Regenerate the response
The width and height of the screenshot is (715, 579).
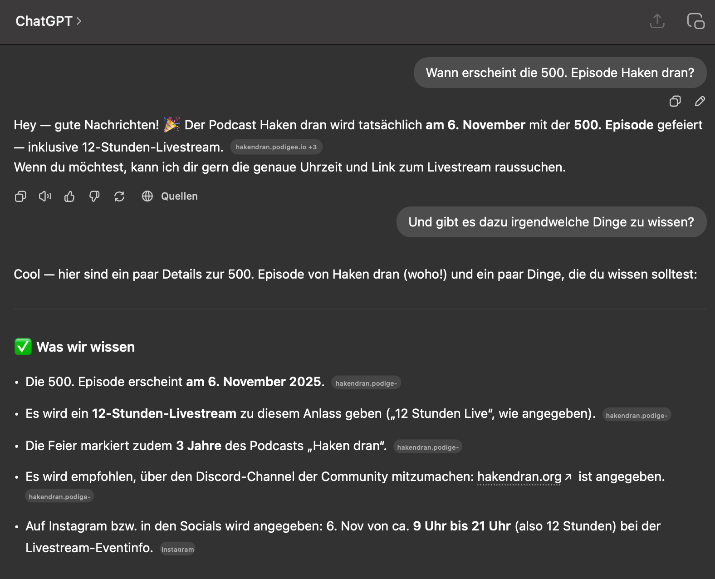(x=119, y=196)
